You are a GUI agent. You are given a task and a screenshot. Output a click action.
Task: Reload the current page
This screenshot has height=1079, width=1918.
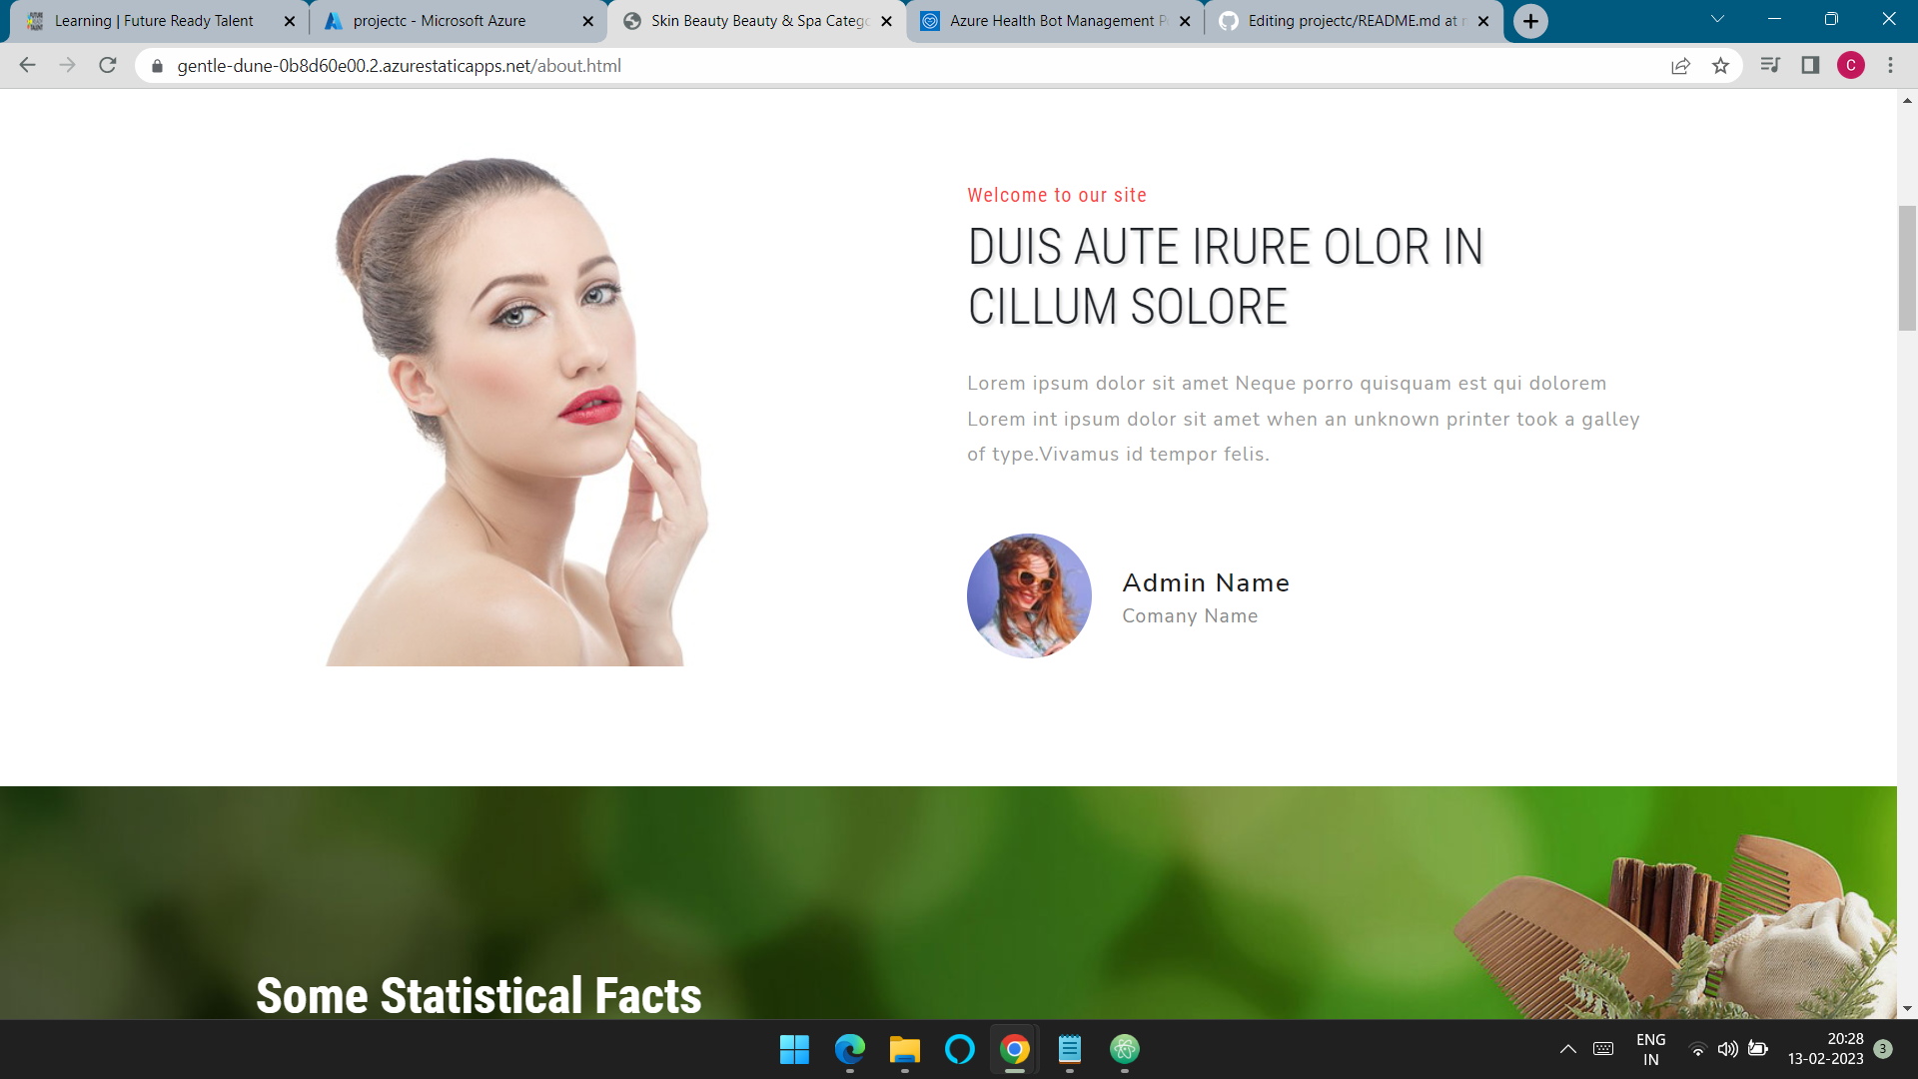[x=108, y=66]
